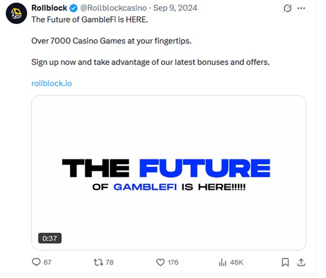The image size is (326, 278).
Task: Click the 'Sign up now' sentence
Action: (151, 62)
